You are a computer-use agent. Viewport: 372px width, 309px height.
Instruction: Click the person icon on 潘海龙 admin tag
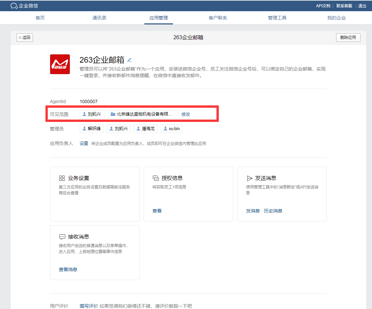tap(138, 128)
